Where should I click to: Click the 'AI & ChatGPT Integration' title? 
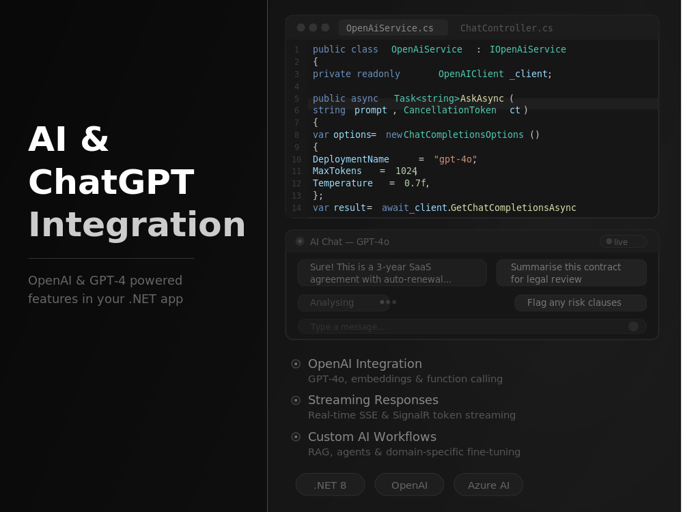pos(137,182)
